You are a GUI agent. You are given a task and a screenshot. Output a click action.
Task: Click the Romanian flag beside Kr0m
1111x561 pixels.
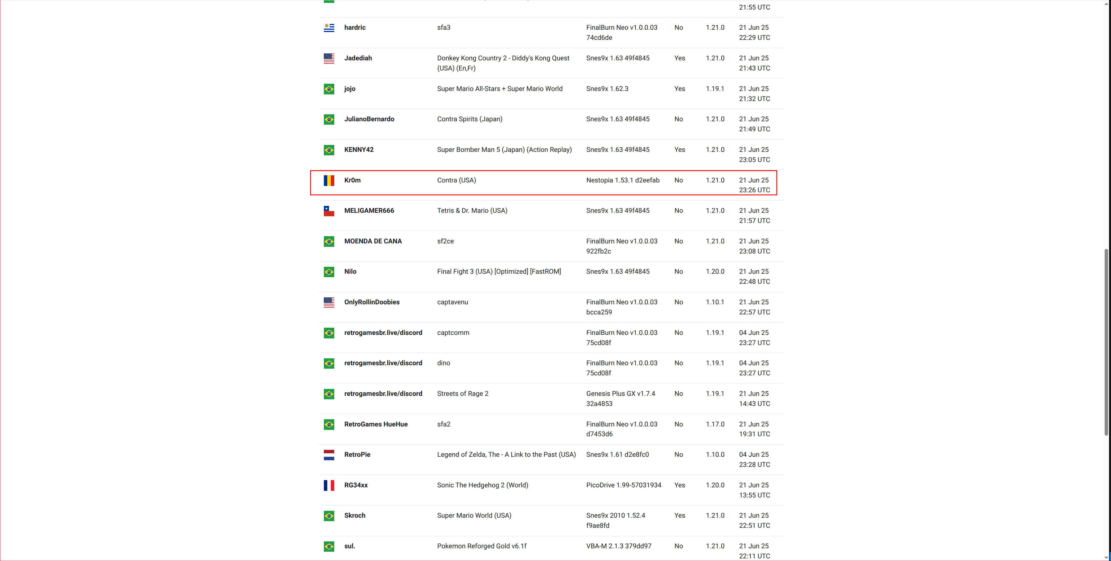329,180
